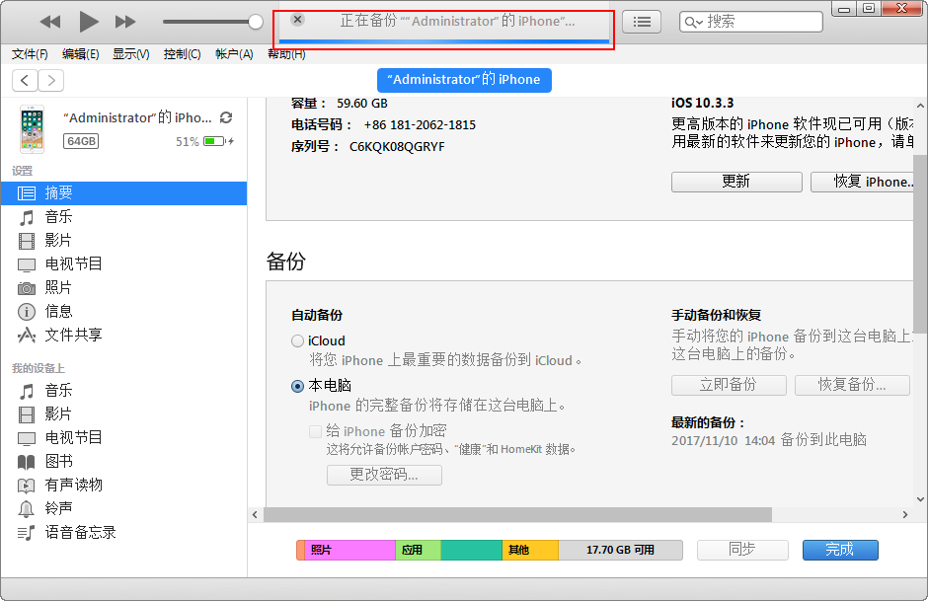Select the iCloud backup radio button
This screenshot has height=601, width=928.
[298, 341]
